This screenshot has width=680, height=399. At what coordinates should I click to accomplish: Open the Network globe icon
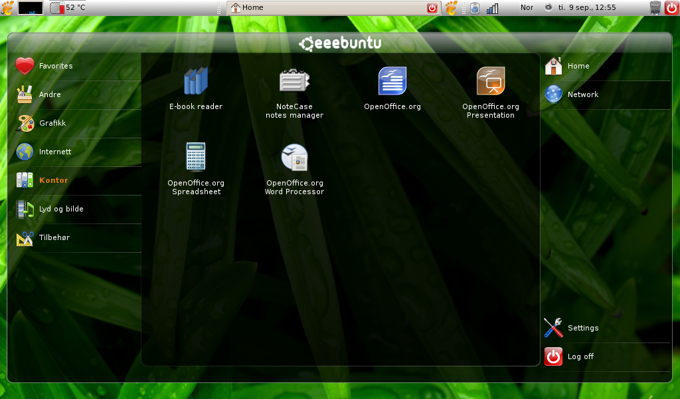(x=553, y=94)
